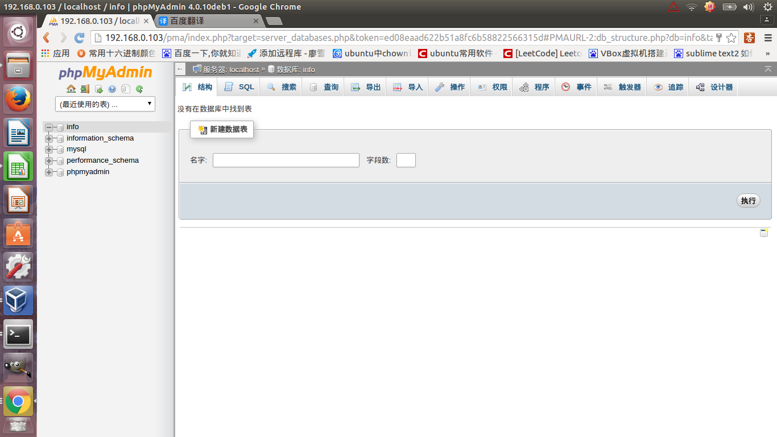Click the saved password key icon in address bar
The width and height of the screenshot is (777, 437).
(719, 38)
